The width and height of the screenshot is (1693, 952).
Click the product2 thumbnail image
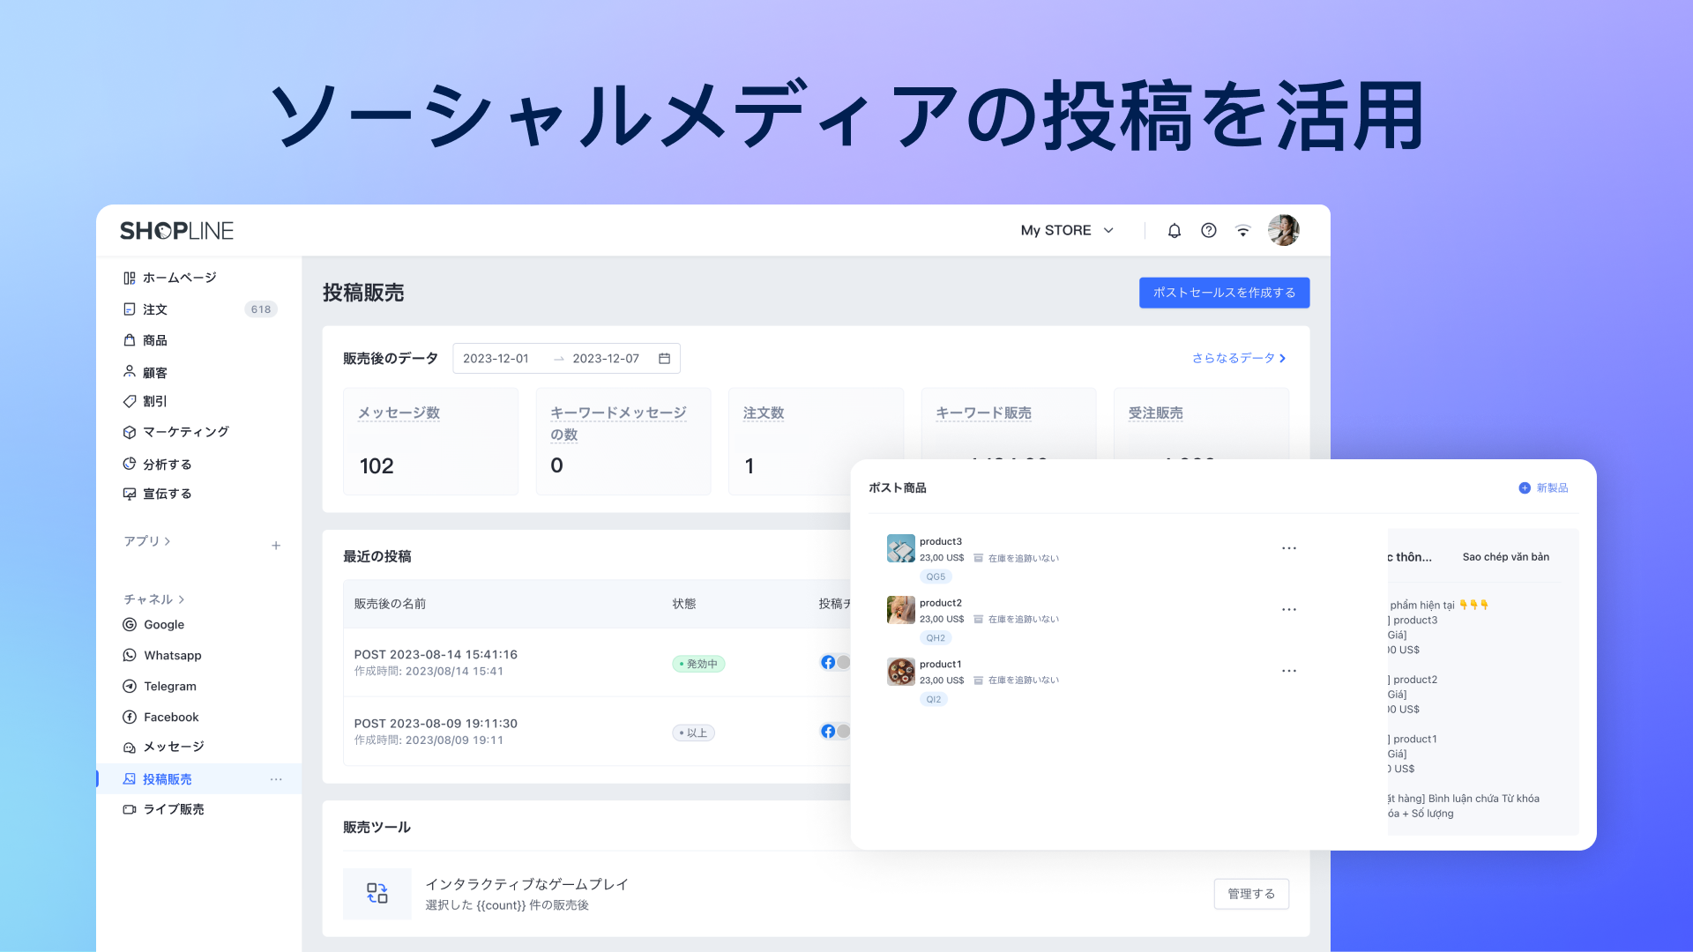[900, 610]
